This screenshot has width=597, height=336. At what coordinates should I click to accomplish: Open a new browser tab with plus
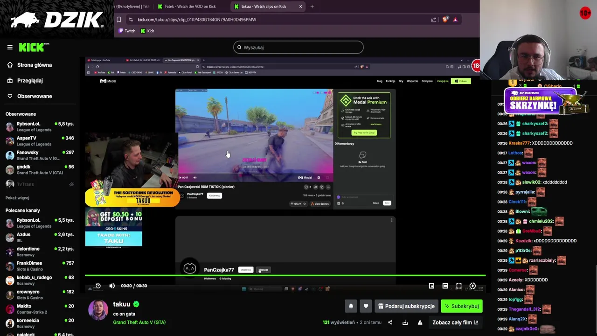312,7
